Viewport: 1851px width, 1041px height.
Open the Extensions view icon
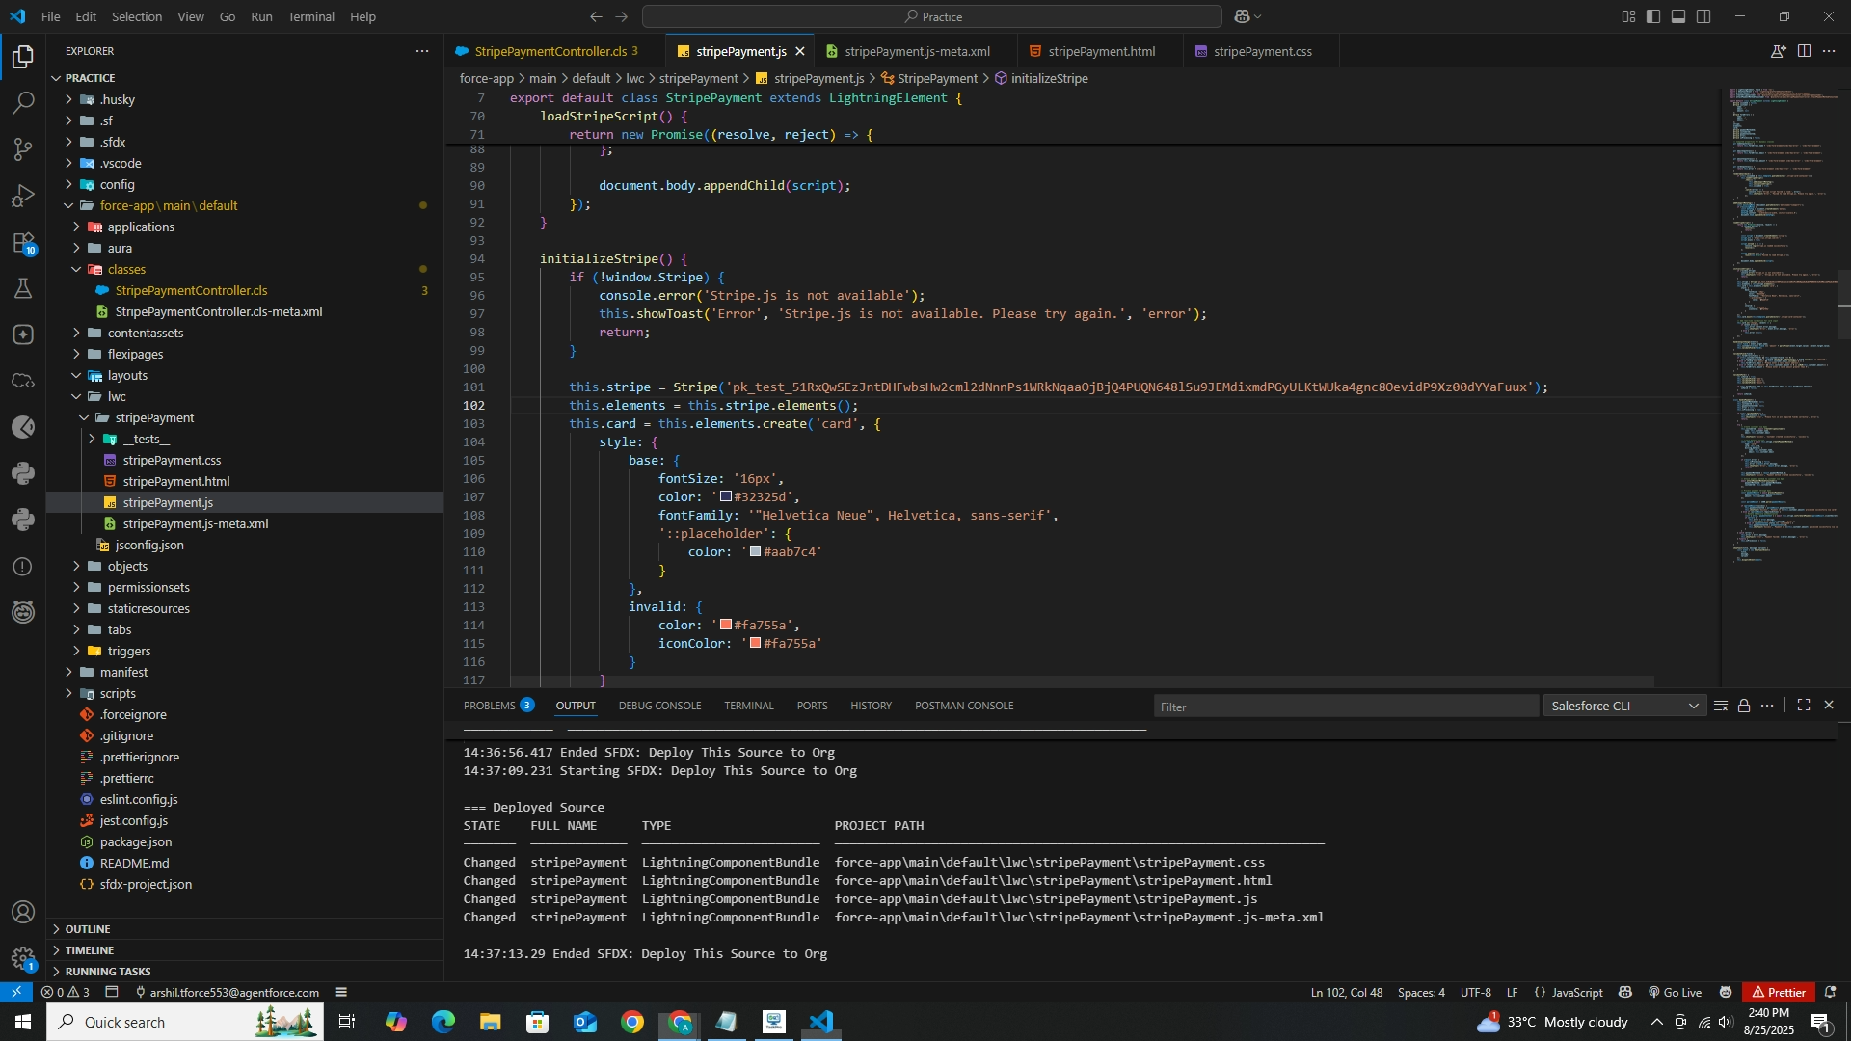coord(23,242)
